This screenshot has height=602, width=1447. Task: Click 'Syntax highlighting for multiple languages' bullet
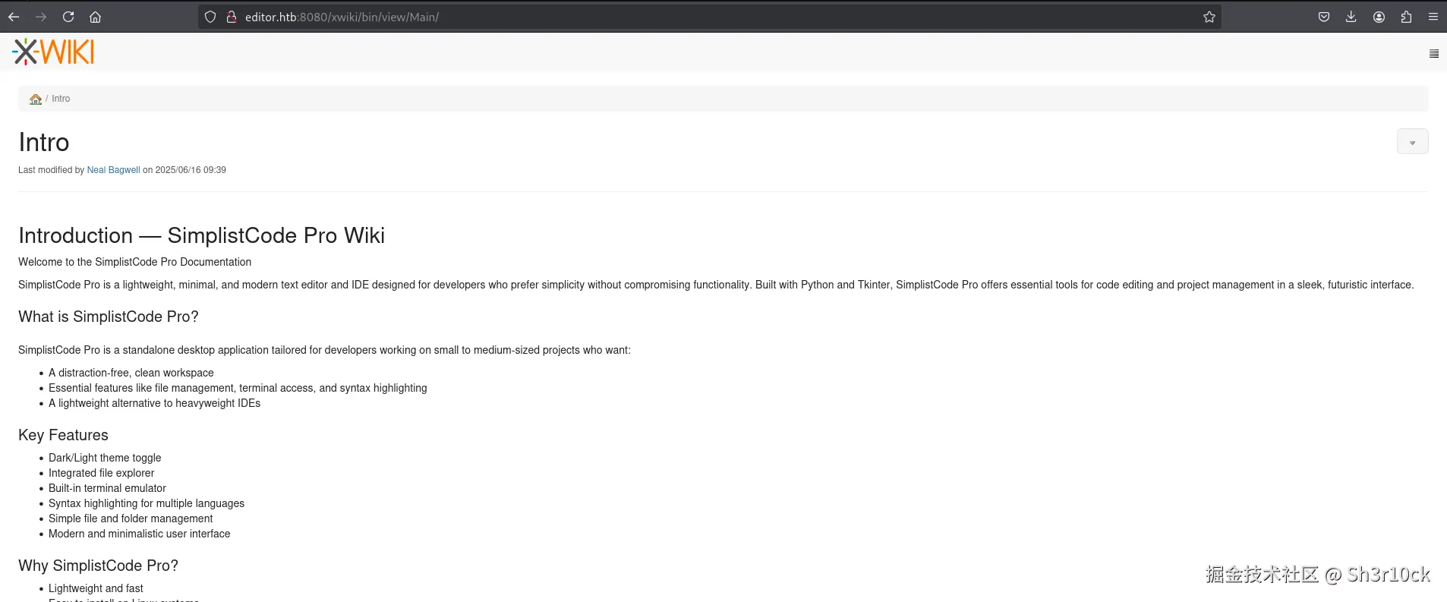pyautogui.click(x=147, y=503)
